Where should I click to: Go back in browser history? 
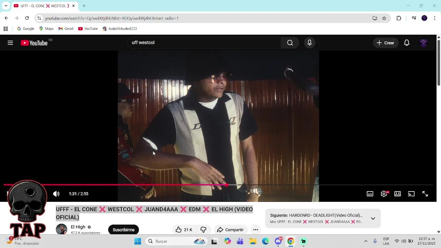[6, 18]
